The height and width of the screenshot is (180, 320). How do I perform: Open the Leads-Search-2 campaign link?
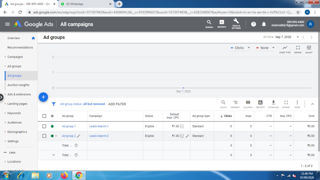click(x=99, y=136)
